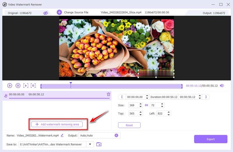Click the plus icon for Change Source File

tap(59, 12)
